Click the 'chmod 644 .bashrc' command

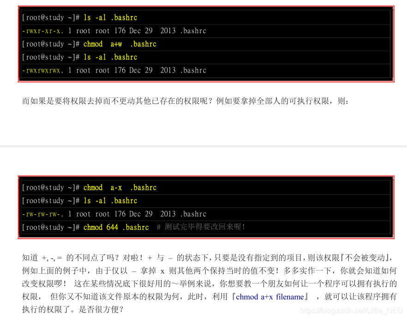tap(116, 227)
